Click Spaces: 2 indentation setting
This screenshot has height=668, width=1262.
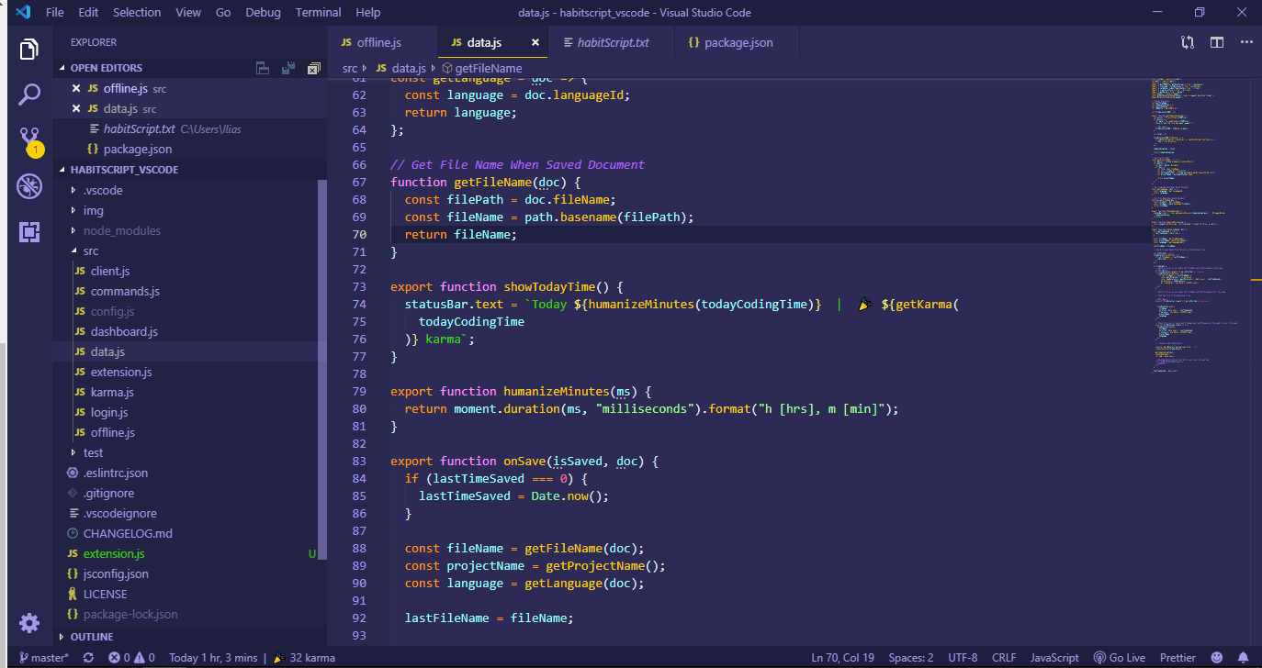911,658
